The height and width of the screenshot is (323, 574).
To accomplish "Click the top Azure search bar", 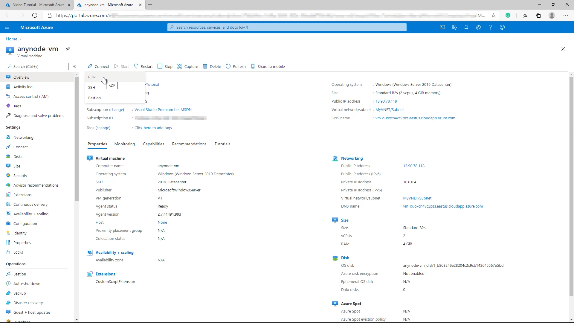I will (x=287, y=27).
